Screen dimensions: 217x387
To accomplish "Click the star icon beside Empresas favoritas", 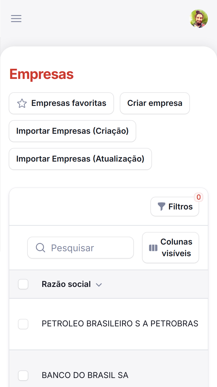I will tap(22, 103).
